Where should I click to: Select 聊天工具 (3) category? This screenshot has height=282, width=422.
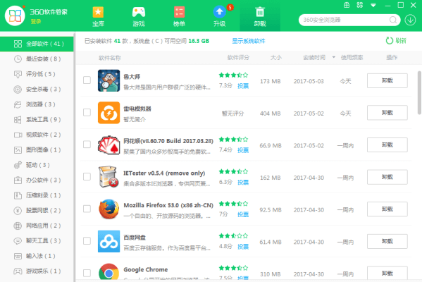coord(37,241)
